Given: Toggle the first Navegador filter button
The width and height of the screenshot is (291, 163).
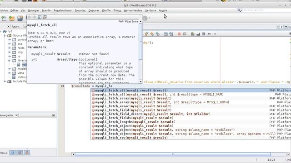Looking at the screenshot, I should tap(12, 153).
